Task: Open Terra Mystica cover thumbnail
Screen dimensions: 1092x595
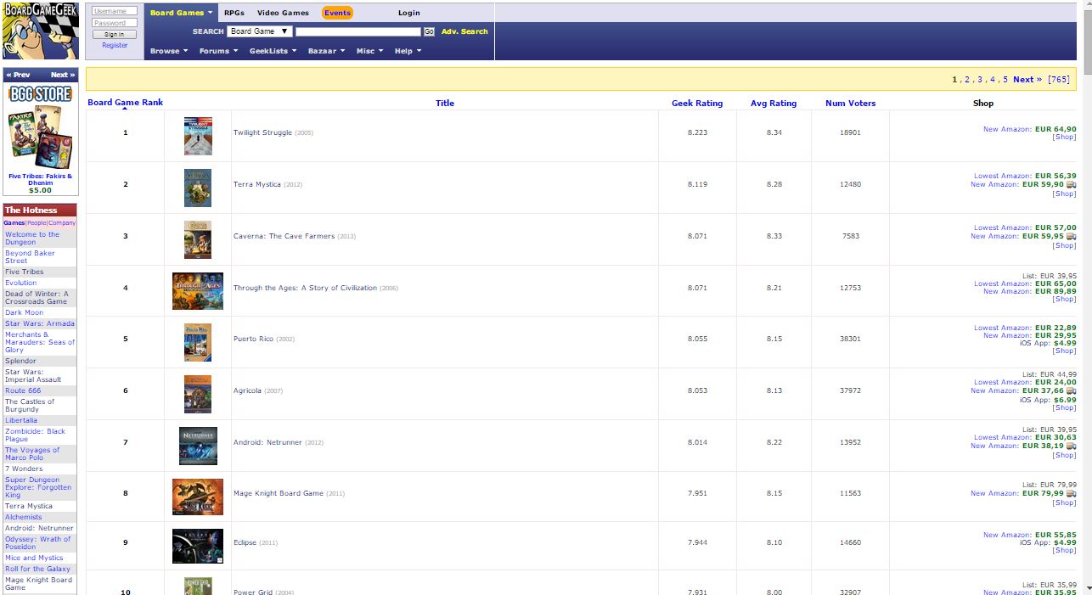Action: [x=197, y=188]
